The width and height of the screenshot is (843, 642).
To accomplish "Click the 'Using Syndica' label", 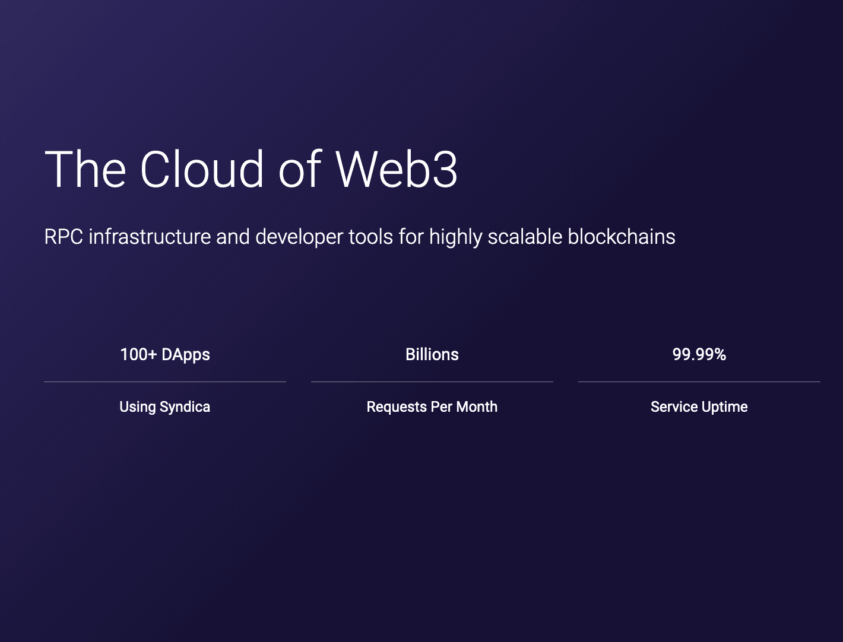I will (165, 407).
